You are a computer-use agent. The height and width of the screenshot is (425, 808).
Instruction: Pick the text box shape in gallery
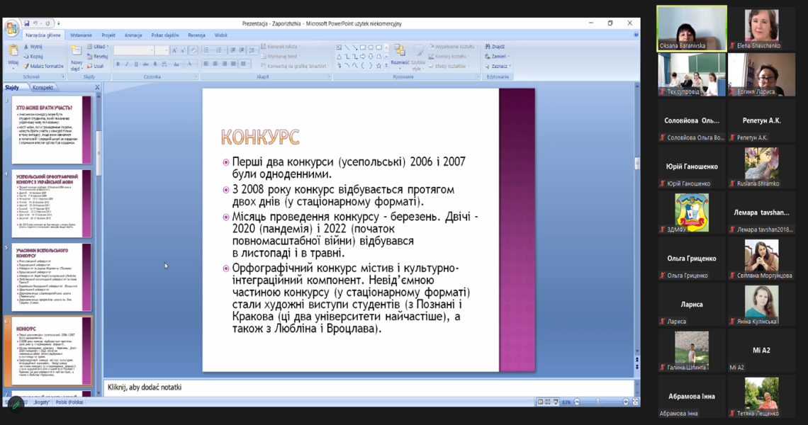click(x=339, y=47)
